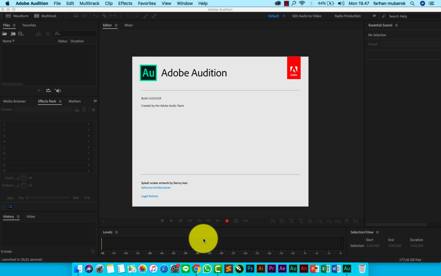Open the Levels panel menu
Image resolution: width=441 pixels, height=276 pixels.
coord(116,232)
